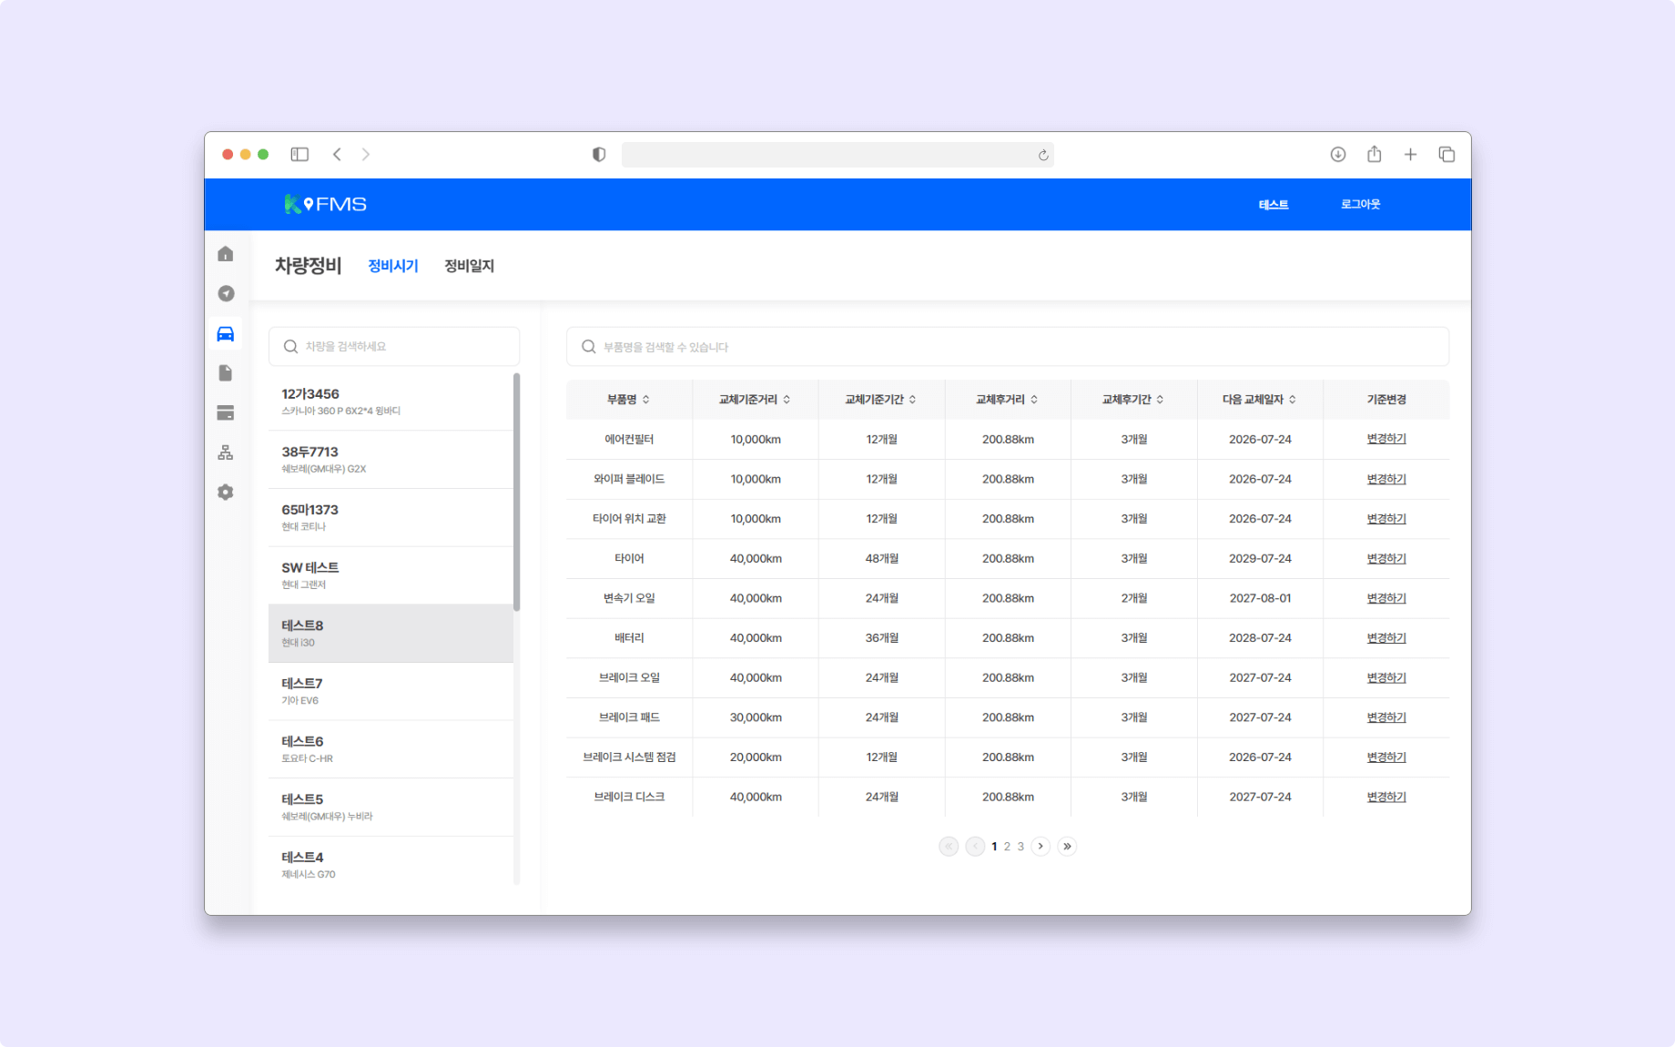Toggle sorting on the 부품명 column

tap(628, 399)
